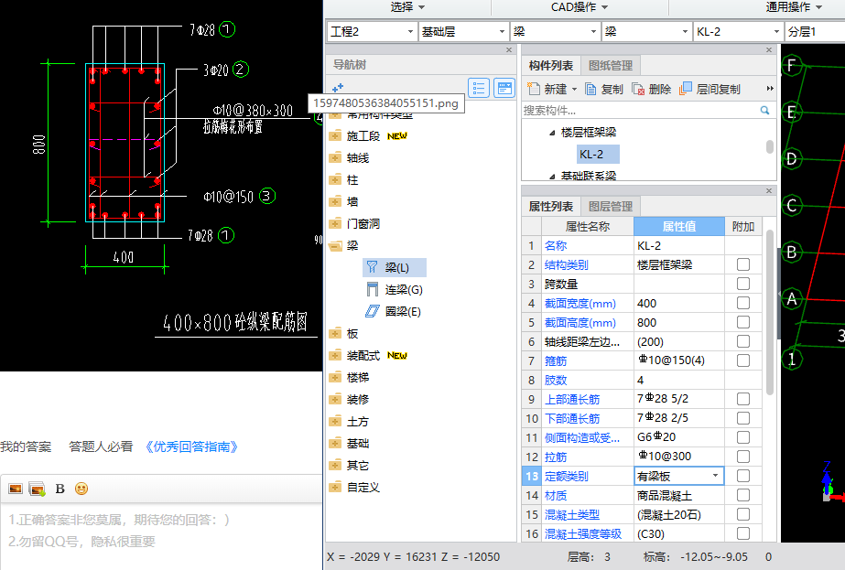Click into the answer text area

(x=162, y=536)
